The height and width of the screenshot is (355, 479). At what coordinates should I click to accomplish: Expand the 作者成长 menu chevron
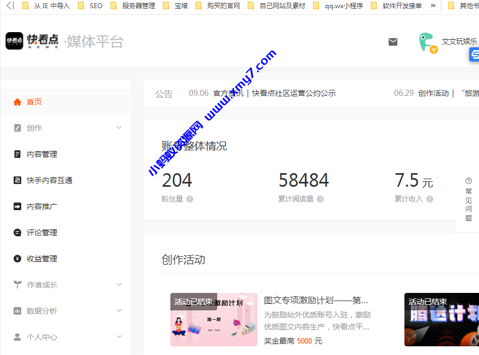click(x=119, y=284)
